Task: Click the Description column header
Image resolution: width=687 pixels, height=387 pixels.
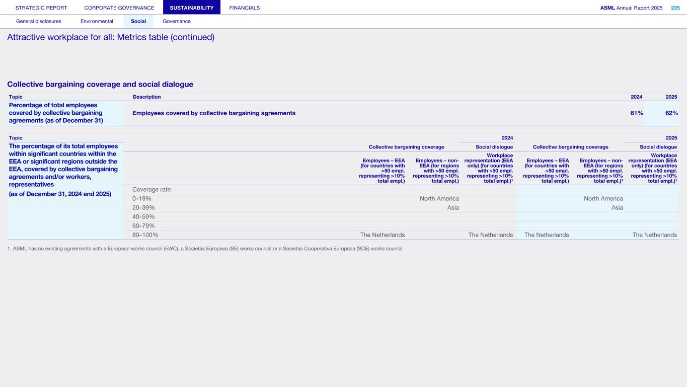Action: point(146,97)
